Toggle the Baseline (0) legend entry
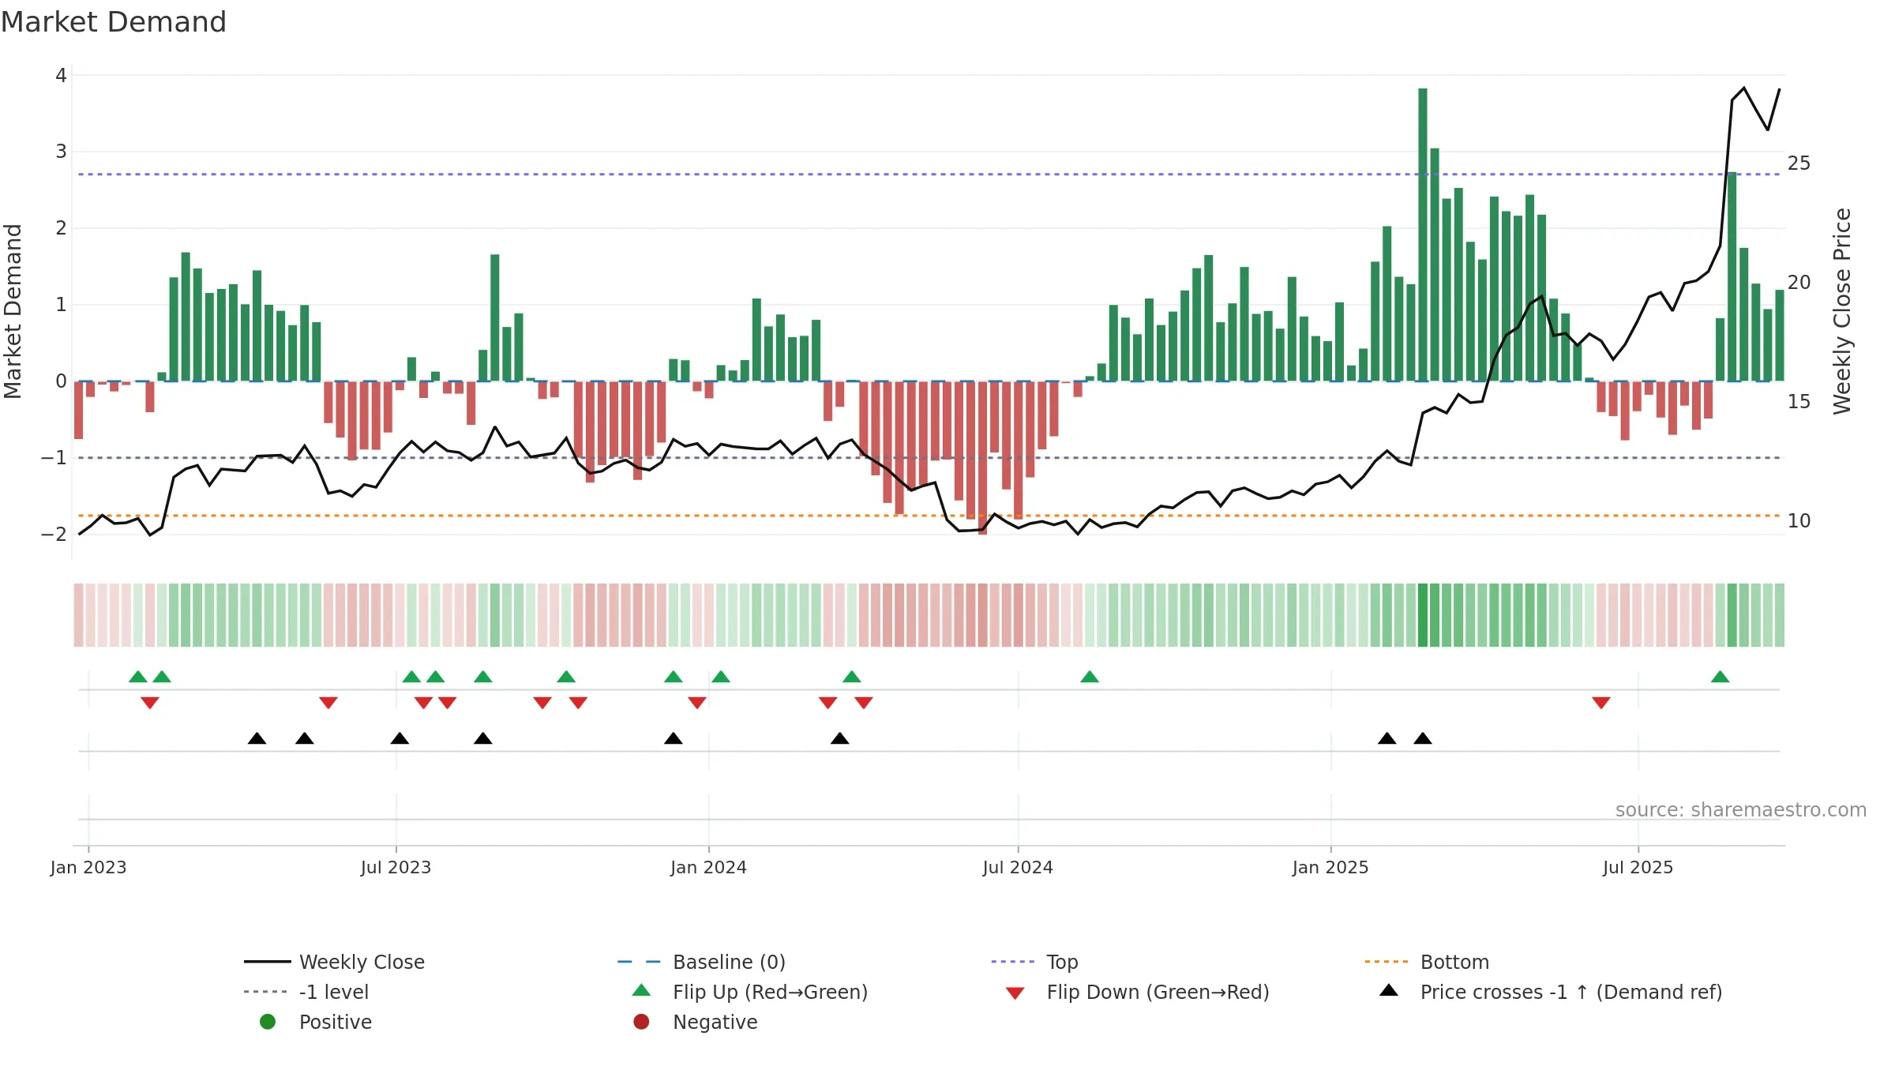The height and width of the screenshot is (1066, 1895). [x=701, y=962]
